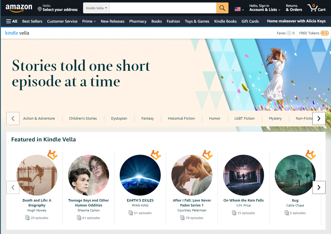This screenshot has width=331, height=234.
Task: Open the shopping Cart icon
Action: tap(317, 8)
